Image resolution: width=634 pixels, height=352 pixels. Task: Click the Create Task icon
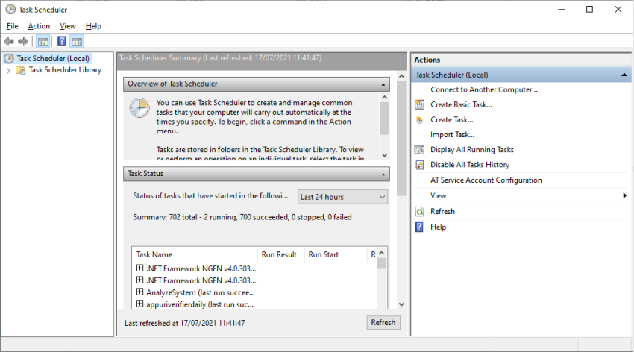420,119
